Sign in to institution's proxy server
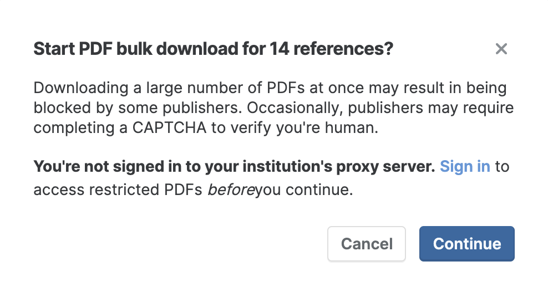This screenshot has width=548, height=287. (x=465, y=166)
